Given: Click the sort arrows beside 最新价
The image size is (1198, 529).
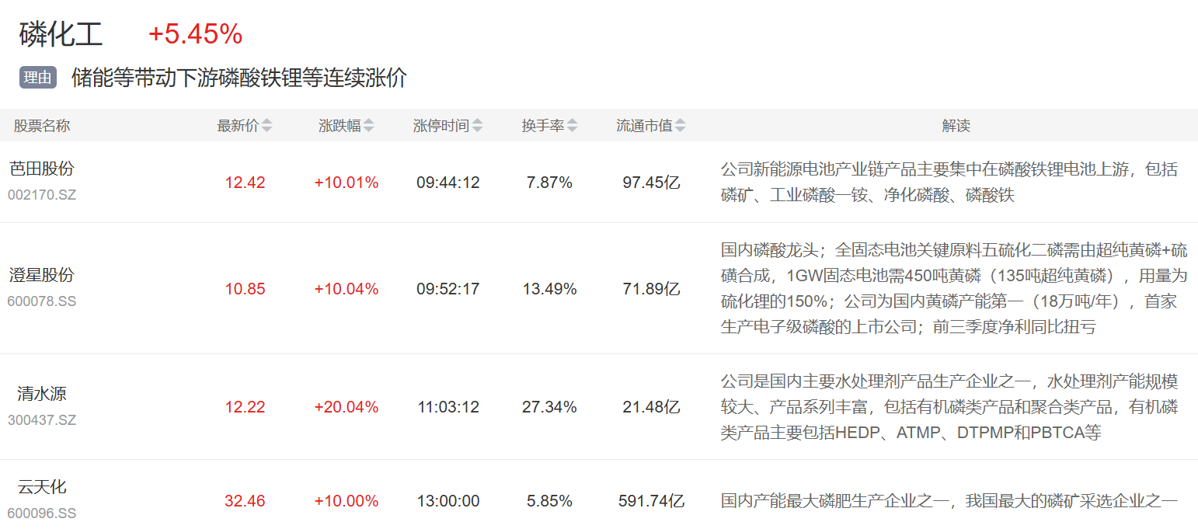Looking at the screenshot, I should [x=267, y=126].
